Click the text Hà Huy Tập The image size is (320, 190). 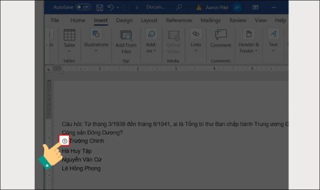[x=77, y=151]
